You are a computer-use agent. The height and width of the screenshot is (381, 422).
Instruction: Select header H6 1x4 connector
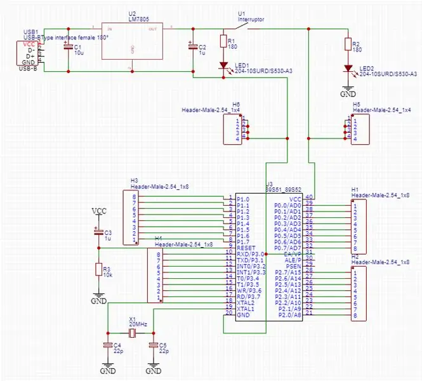coord(233,130)
